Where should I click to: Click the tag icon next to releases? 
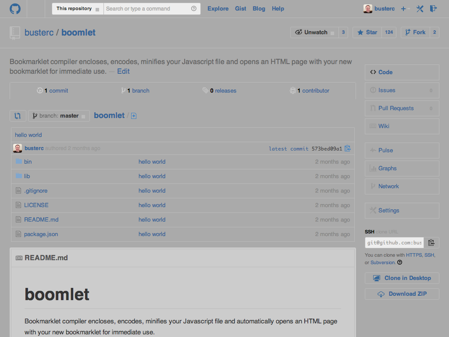pos(205,90)
